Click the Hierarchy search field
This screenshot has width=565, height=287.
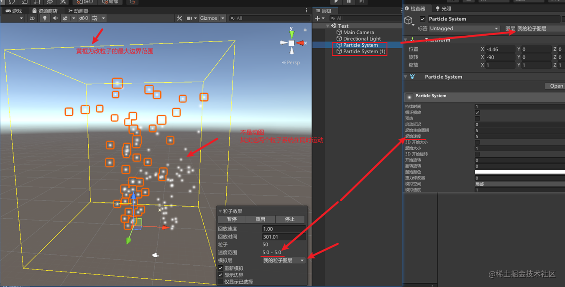click(x=366, y=18)
